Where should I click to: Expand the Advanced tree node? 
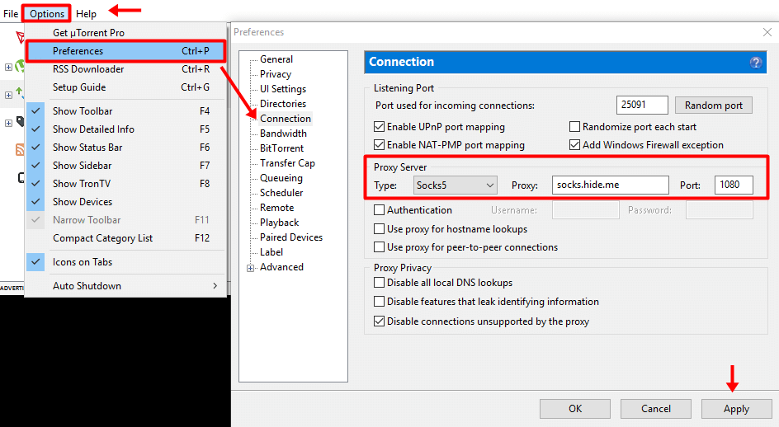click(250, 268)
